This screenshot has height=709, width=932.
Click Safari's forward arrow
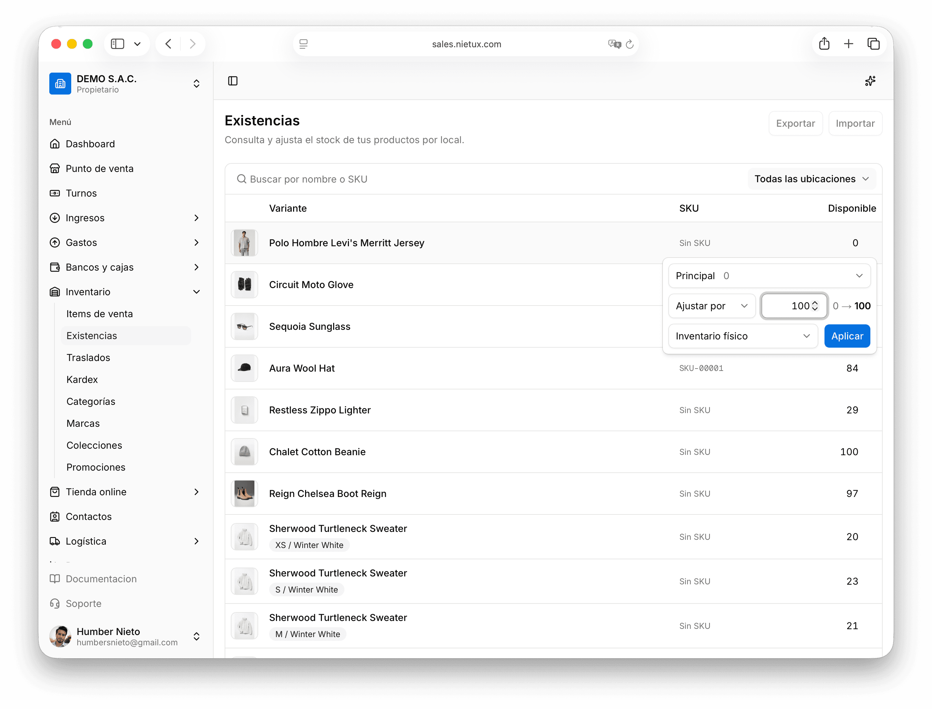pyautogui.click(x=192, y=44)
